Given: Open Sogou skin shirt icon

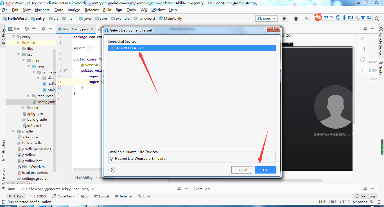Looking at the screenshot, I should click(363, 17).
